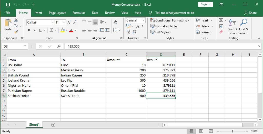Click the Percent Style icon
This screenshot has height=134, width=263.
point(137,26)
